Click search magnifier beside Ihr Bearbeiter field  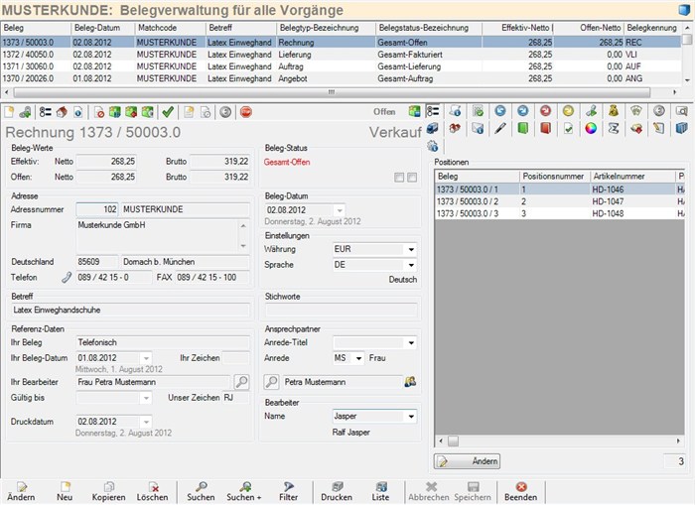click(x=241, y=382)
